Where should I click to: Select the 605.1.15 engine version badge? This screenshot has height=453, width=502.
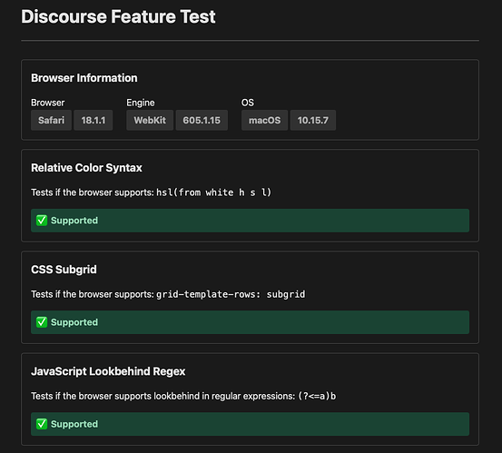[x=202, y=120]
